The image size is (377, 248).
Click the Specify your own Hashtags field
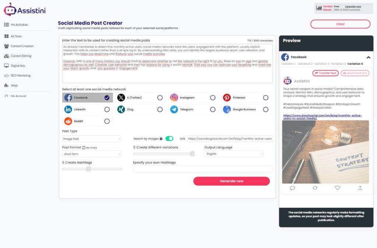click(202, 169)
